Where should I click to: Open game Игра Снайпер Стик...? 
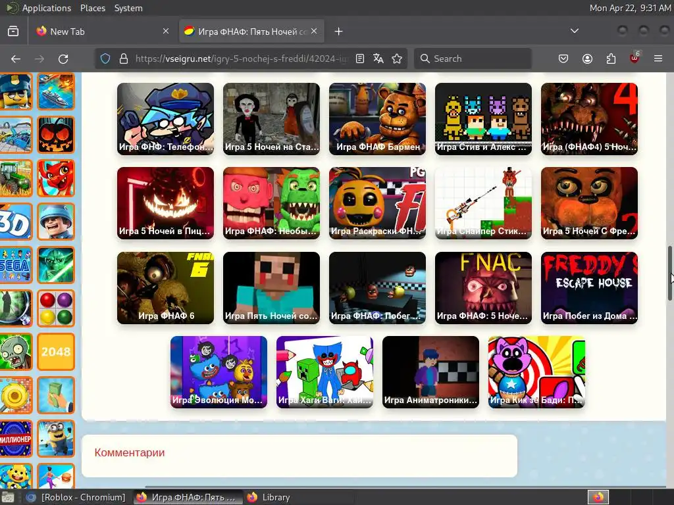[483, 203]
